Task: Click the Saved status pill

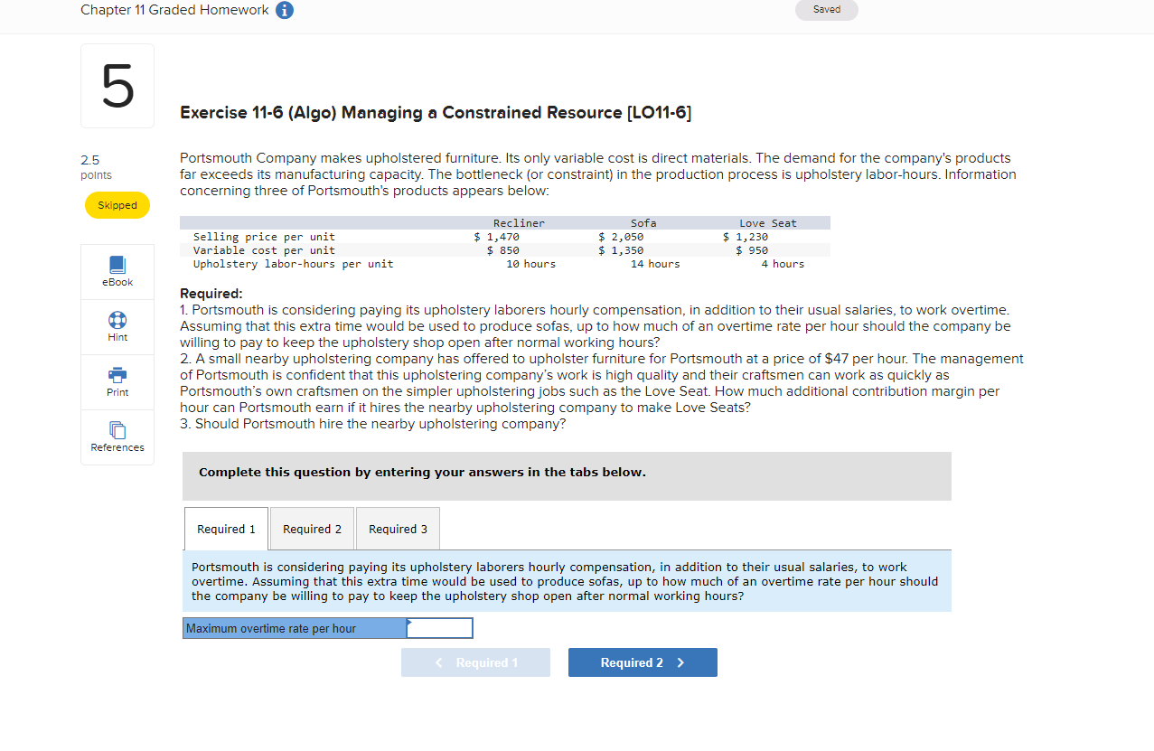Action: (826, 10)
